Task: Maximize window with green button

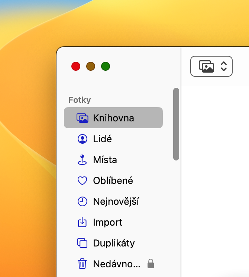Action: (106, 66)
